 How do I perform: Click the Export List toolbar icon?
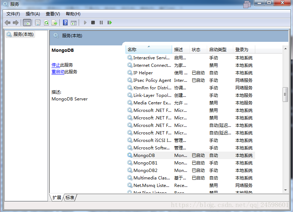[54, 23]
